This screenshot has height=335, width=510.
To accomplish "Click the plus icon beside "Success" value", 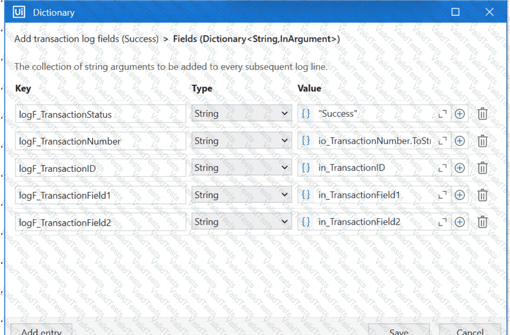I will [459, 114].
